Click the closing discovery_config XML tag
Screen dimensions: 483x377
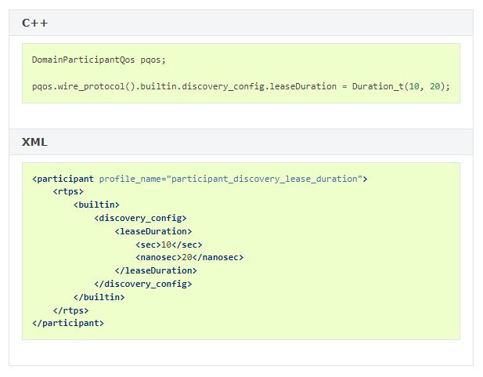click(x=142, y=284)
